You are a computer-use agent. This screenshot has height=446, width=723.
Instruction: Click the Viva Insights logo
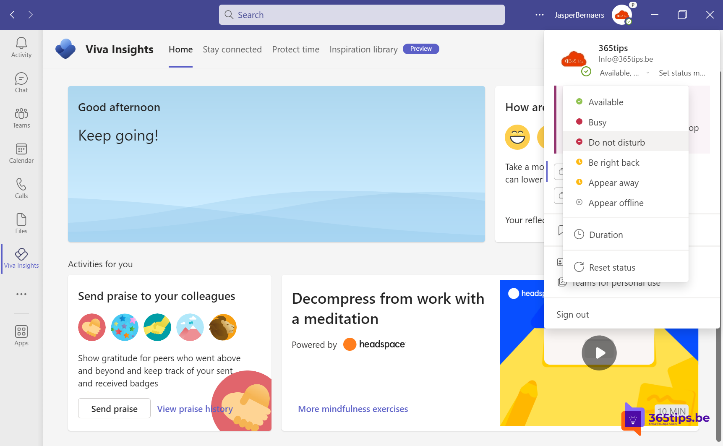[x=65, y=49]
